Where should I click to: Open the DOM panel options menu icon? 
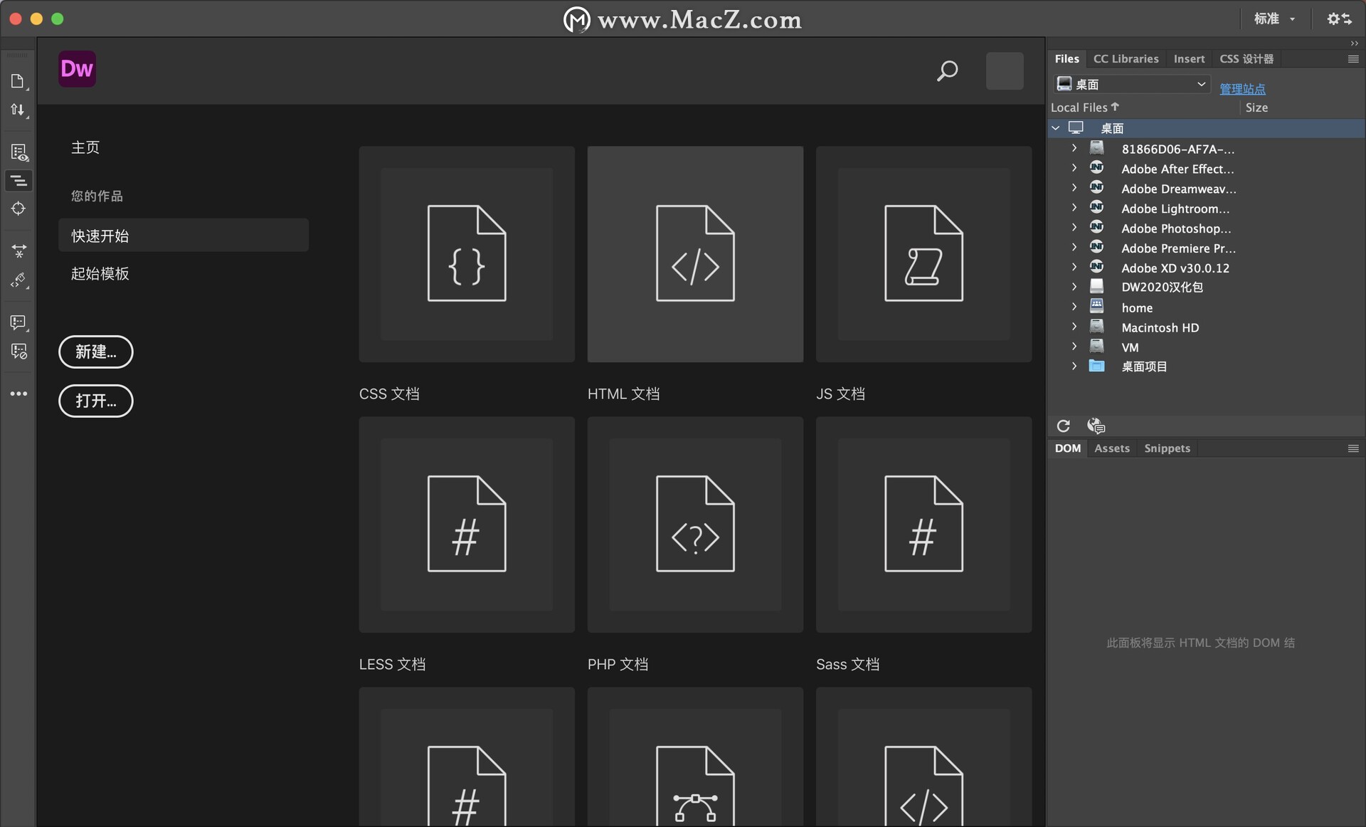1353,448
